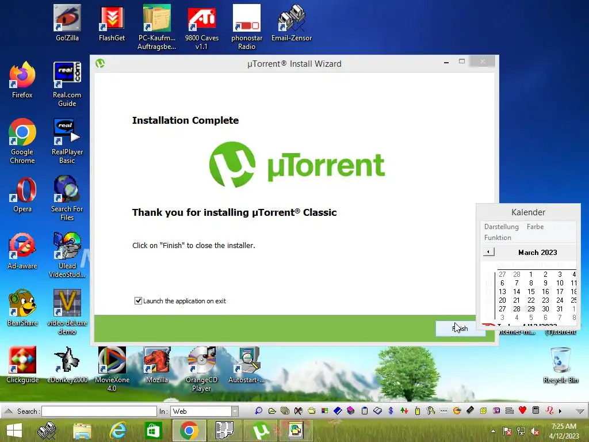Image resolution: width=589 pixels, height=442 pixels.
Task: Launch MovieXone 4.0 from desktop
Action: (112, 369)
